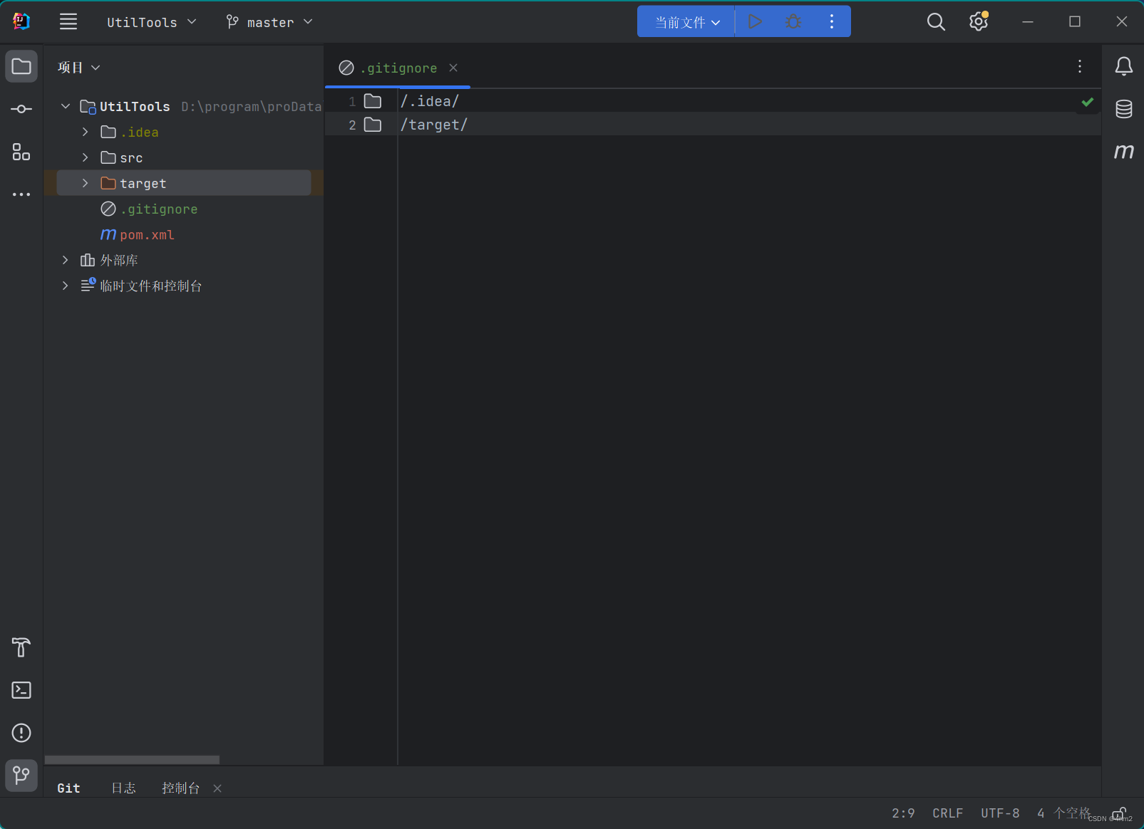Viewport: 1144px width, 829px height.
Task: Open editor tab options menu
Action: point(1080,66)
